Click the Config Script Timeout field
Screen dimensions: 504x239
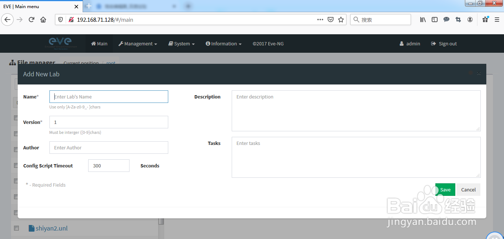(109, 166)
